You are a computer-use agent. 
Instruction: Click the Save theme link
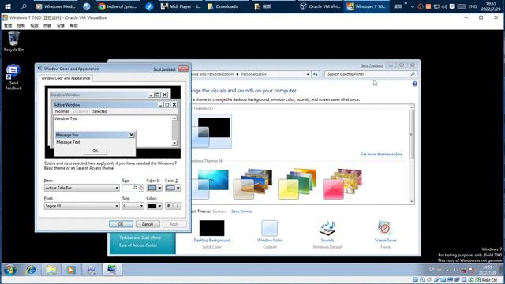[x=241, y=211]
